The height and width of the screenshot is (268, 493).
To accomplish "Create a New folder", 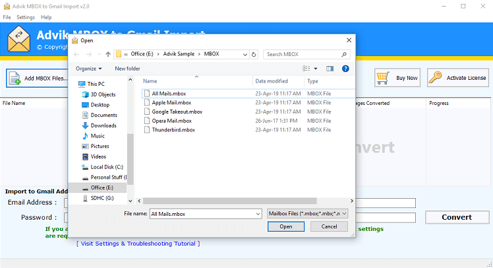I will pos(127,69).
